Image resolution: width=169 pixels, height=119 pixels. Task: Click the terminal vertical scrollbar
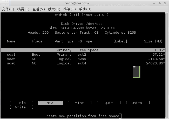[x=167, y=65]
